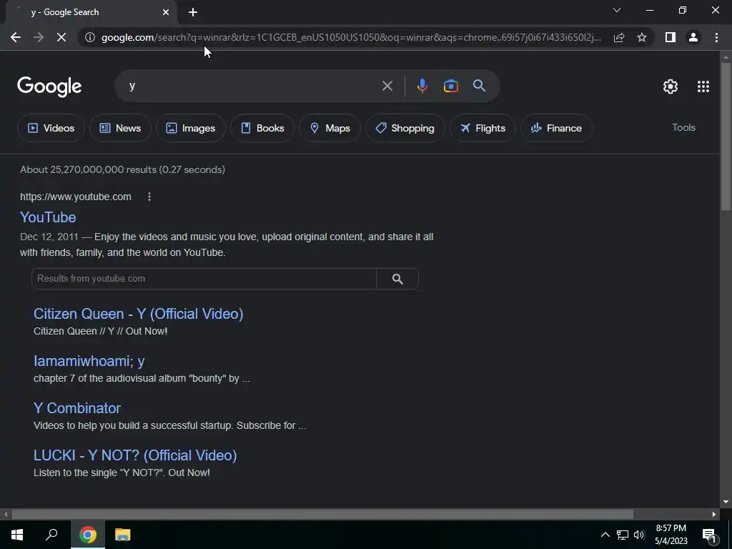The image size is (732, 549).
Task: Switch to Flights results tab
Action: (483, 128)
